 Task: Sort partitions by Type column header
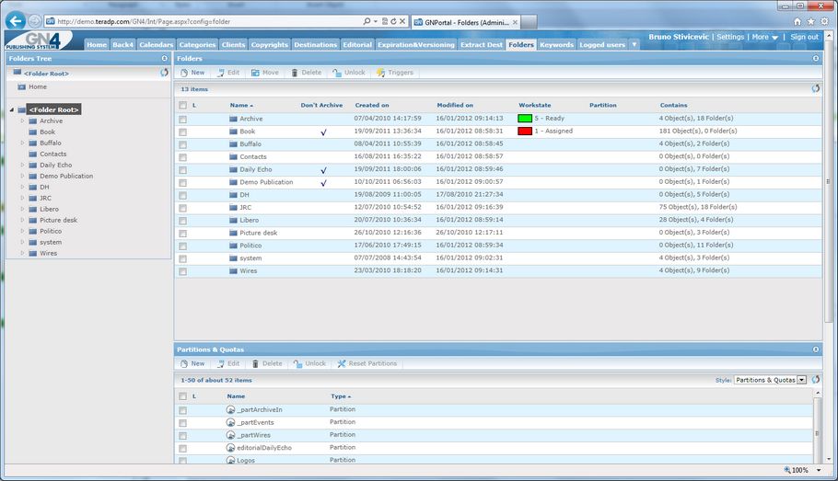click(x=341, y=396)
